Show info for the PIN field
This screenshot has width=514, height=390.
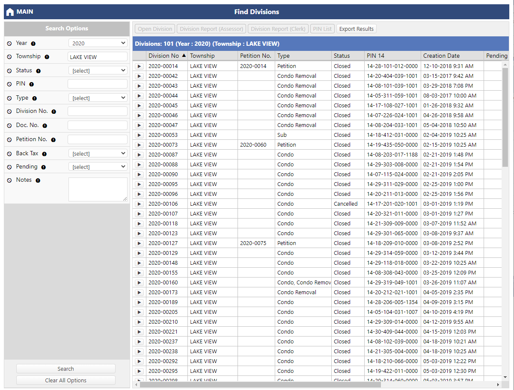coord(32,84)
